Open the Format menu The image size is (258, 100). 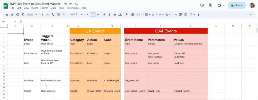(44, 8)
